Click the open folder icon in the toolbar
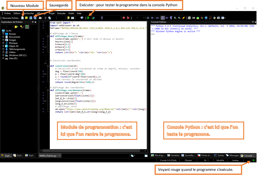 pos(27,18)
